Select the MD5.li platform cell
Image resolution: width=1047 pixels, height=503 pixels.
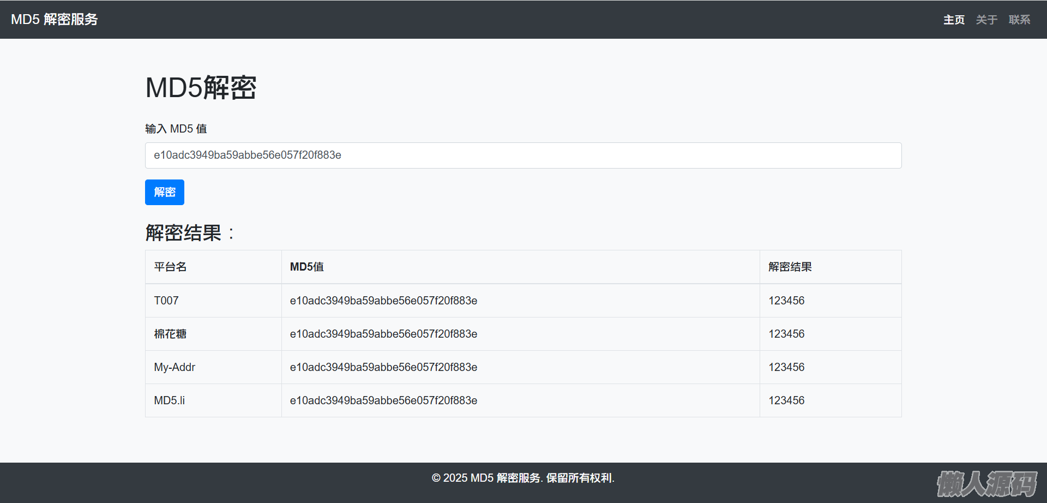(169, 400)
